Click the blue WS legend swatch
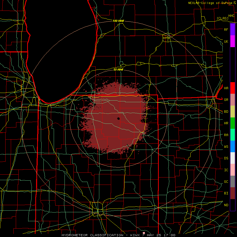Image resolution: width=237 pixels, height=237 pixels. pyautogui.click(x=233, y=146)
